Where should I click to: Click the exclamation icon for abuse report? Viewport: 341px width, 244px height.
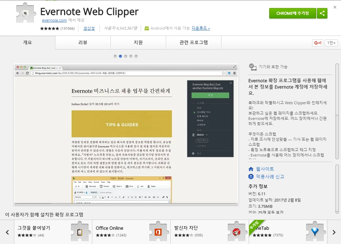point(251,176)
